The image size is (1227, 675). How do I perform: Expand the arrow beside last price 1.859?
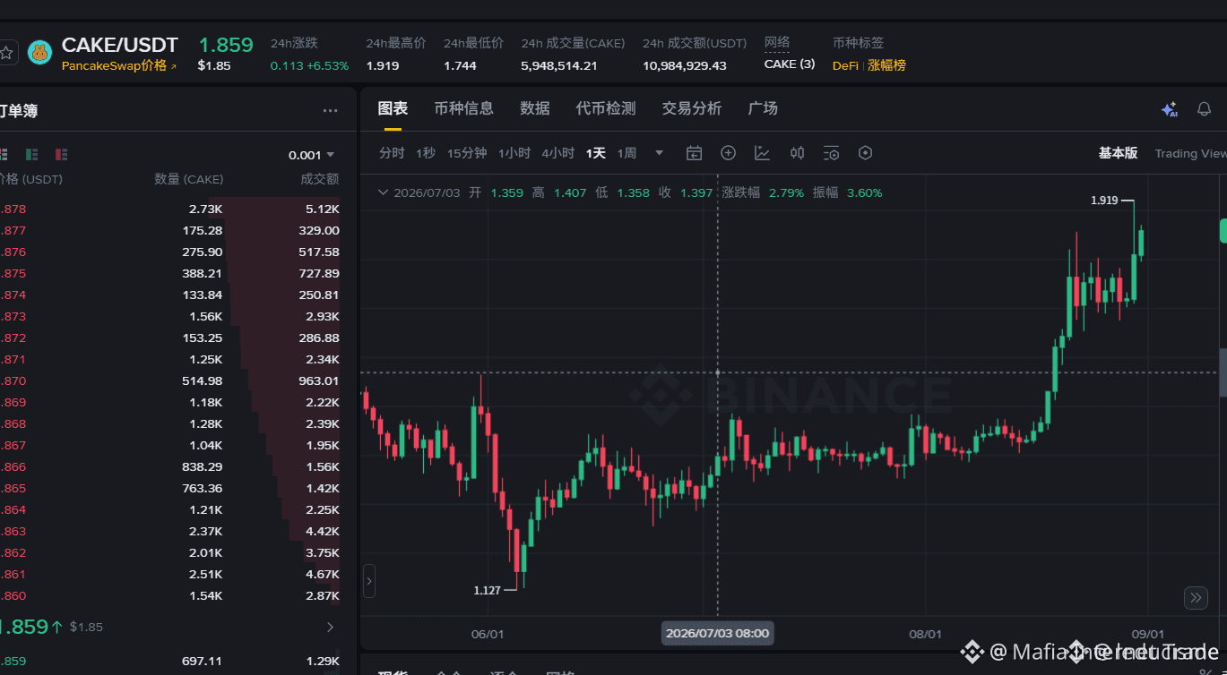[330, 627]
